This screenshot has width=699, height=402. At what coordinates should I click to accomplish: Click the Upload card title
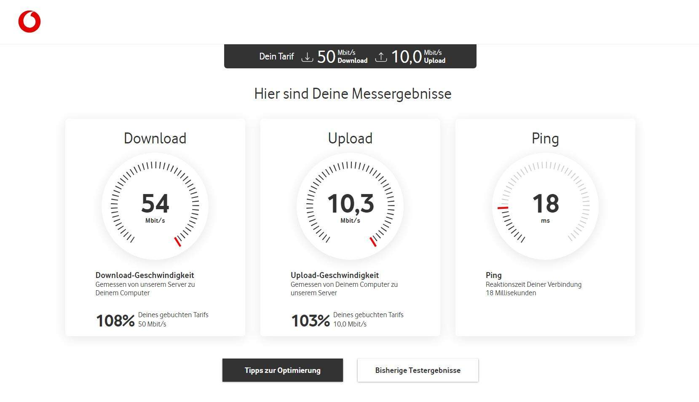[350, 138]
